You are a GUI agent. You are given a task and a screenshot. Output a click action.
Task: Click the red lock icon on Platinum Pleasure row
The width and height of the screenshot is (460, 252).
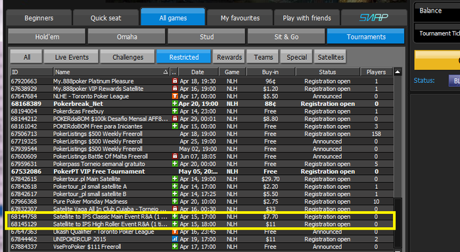(175, 81)
